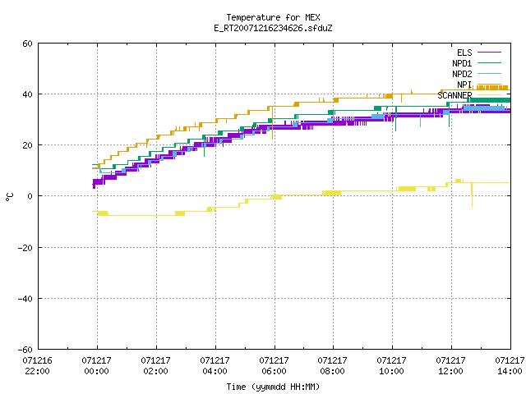Click the x-axis label 071217 02:00
Screen dimensions: 526x394
click(x=155, y=366)
